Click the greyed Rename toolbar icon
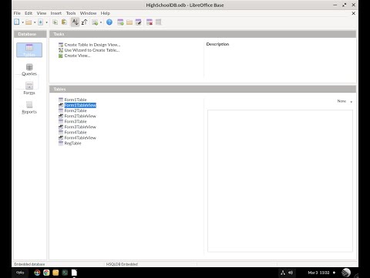This screenshot has width=370, height=278. (158, 22)
